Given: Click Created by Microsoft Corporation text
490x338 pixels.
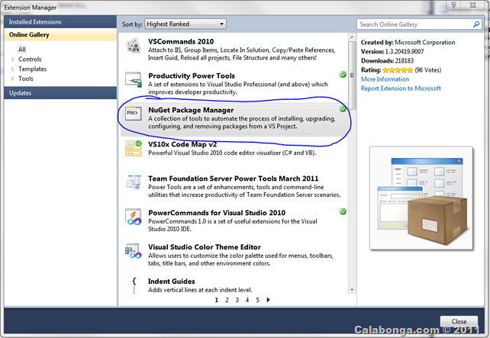Looking at the screenshot, I should [408, 42].
